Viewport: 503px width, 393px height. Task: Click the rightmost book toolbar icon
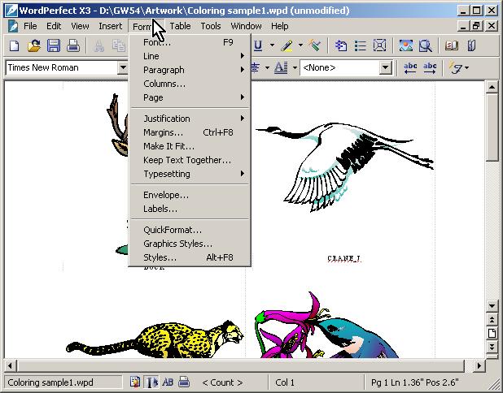coord(471,45)
